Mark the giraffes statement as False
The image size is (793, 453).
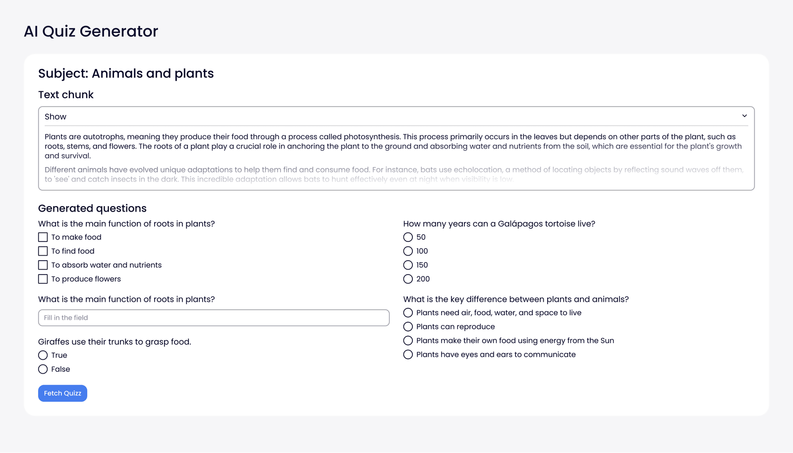pos(43,369)
